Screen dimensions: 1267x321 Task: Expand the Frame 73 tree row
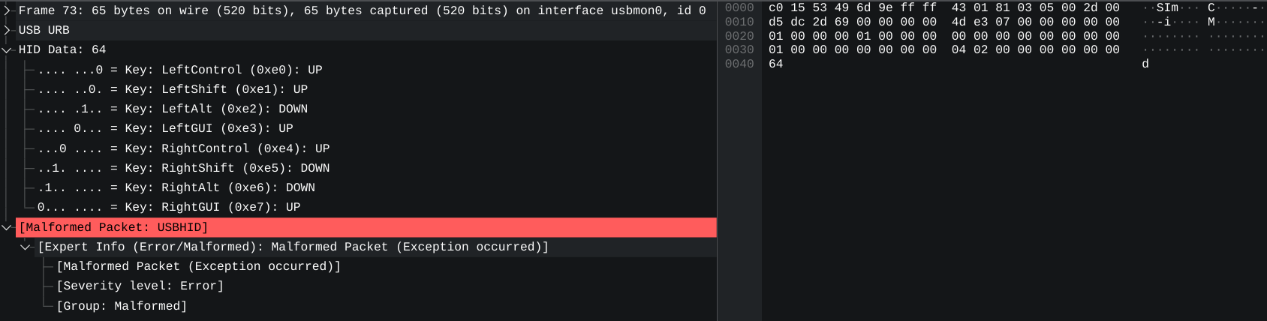click(x=7, y=10)
